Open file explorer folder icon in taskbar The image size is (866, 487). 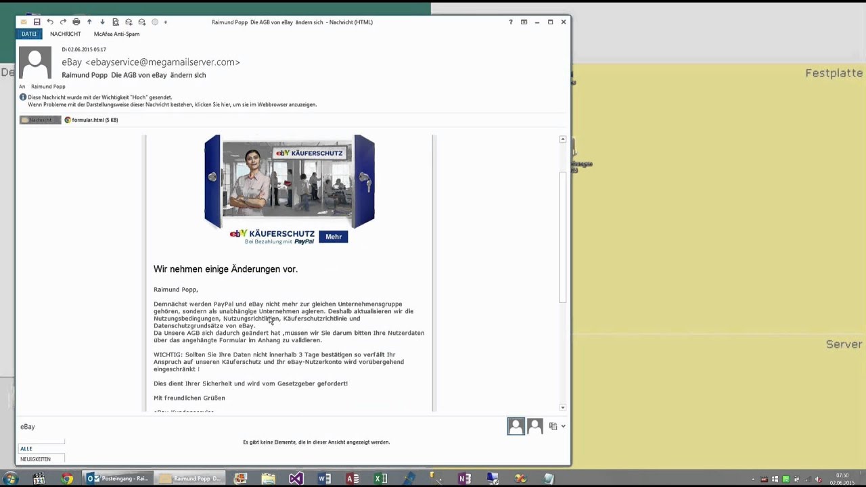click(269, 479)
